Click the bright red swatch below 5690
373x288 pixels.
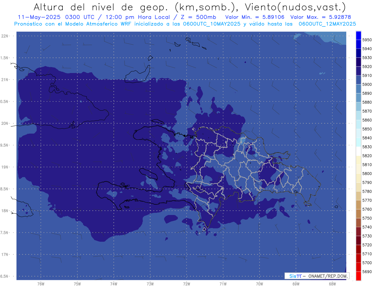tap(358, 276)
